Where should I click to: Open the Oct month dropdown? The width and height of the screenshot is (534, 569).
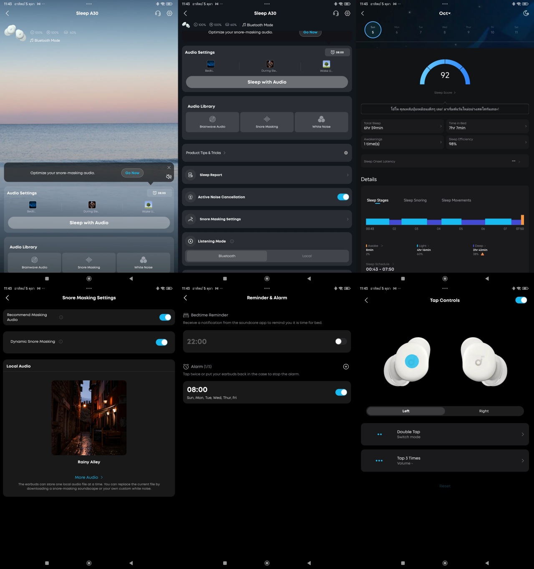pyautogui.click(x=445, y=13)
